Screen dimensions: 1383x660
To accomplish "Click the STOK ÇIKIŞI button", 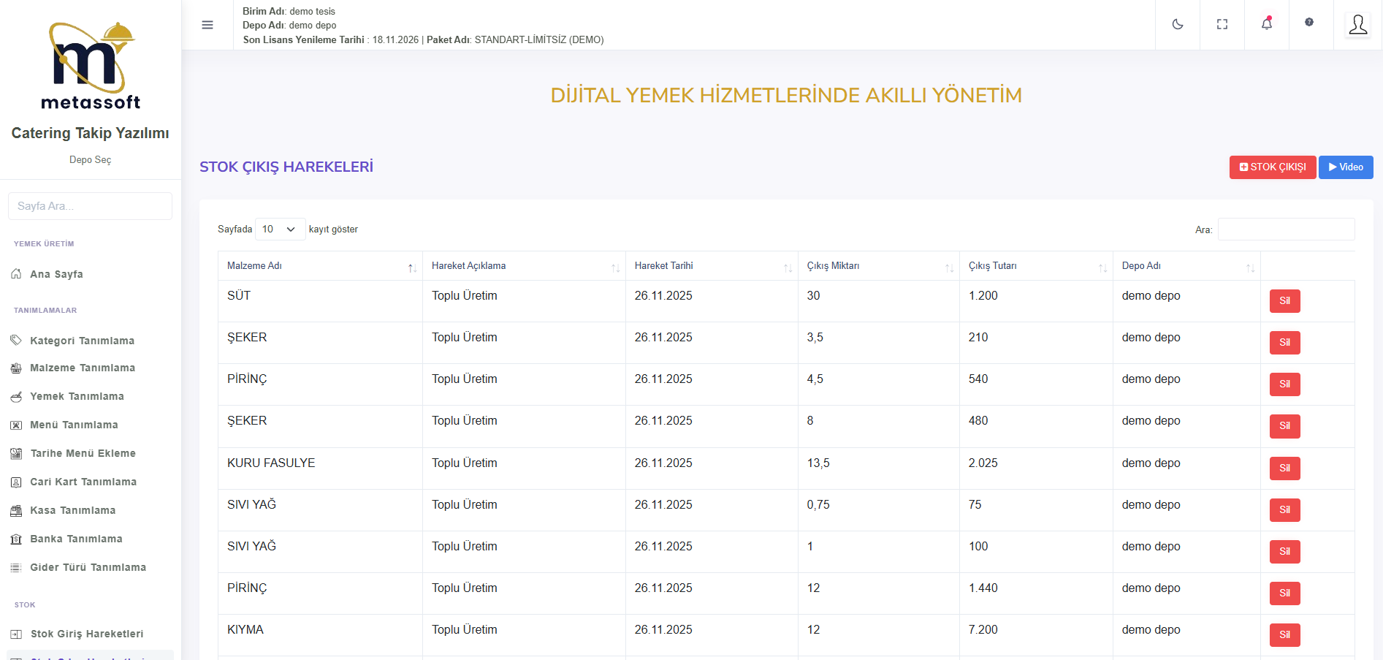I will click(x=1272, y=167).
